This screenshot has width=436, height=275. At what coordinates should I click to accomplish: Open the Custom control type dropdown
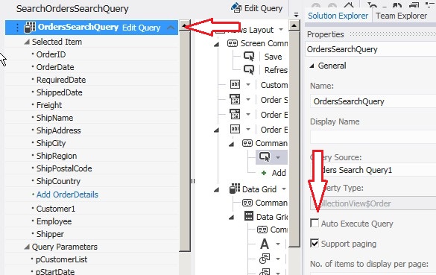[x=248, y=84]
